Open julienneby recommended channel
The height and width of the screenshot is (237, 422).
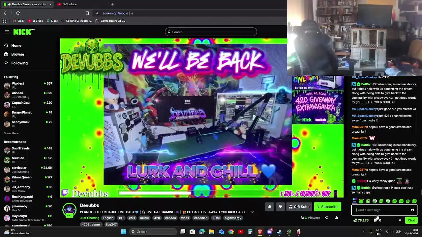(28, 208)
